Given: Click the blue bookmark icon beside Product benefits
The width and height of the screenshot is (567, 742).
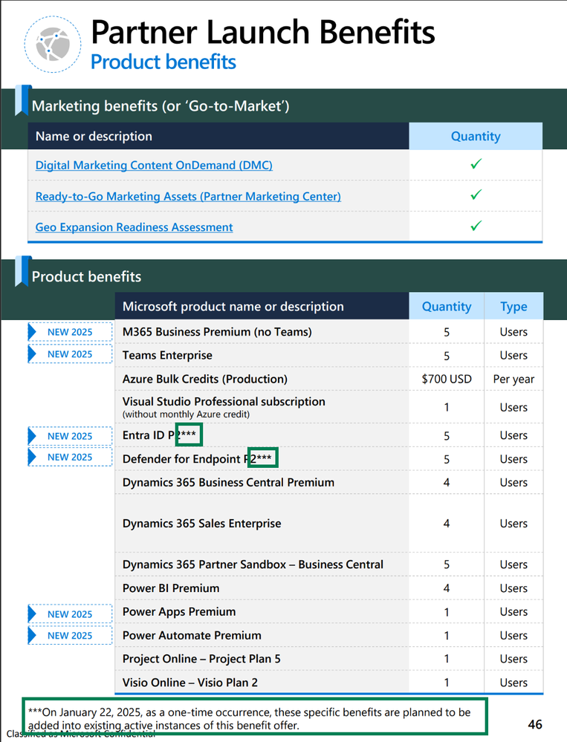Looking at the screenshot, I should pos(22,271).
